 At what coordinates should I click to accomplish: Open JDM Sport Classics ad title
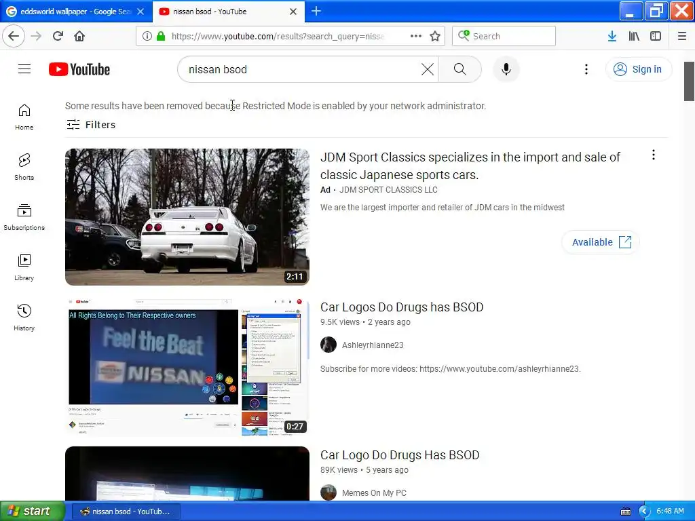point(470,166)
